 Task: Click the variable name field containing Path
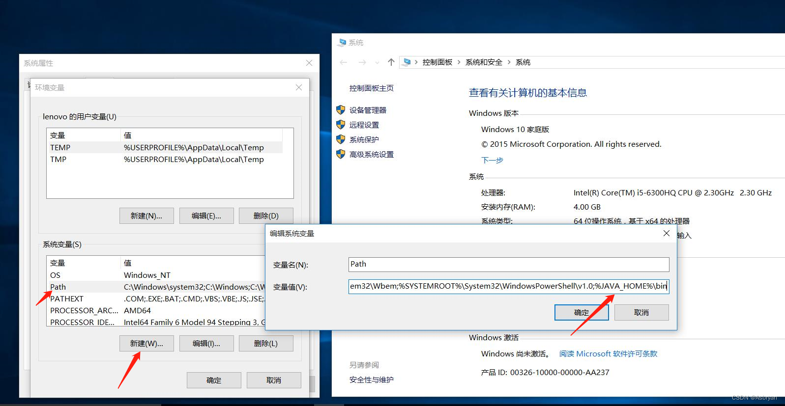[509, 264]
